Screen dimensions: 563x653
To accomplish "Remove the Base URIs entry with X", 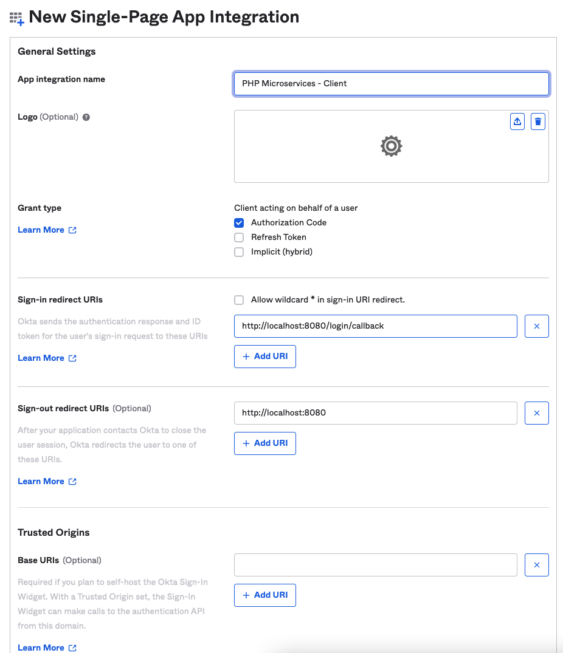I will pos(536,565).
